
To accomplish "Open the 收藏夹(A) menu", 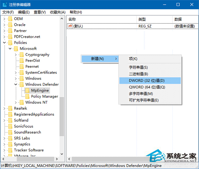I will [x=58, y=12].
